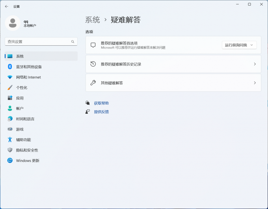The image size is (268, 209).
Task: Open the 运行前询问我 dropdown
Action: pyautogui.click(x=239, y=45)
